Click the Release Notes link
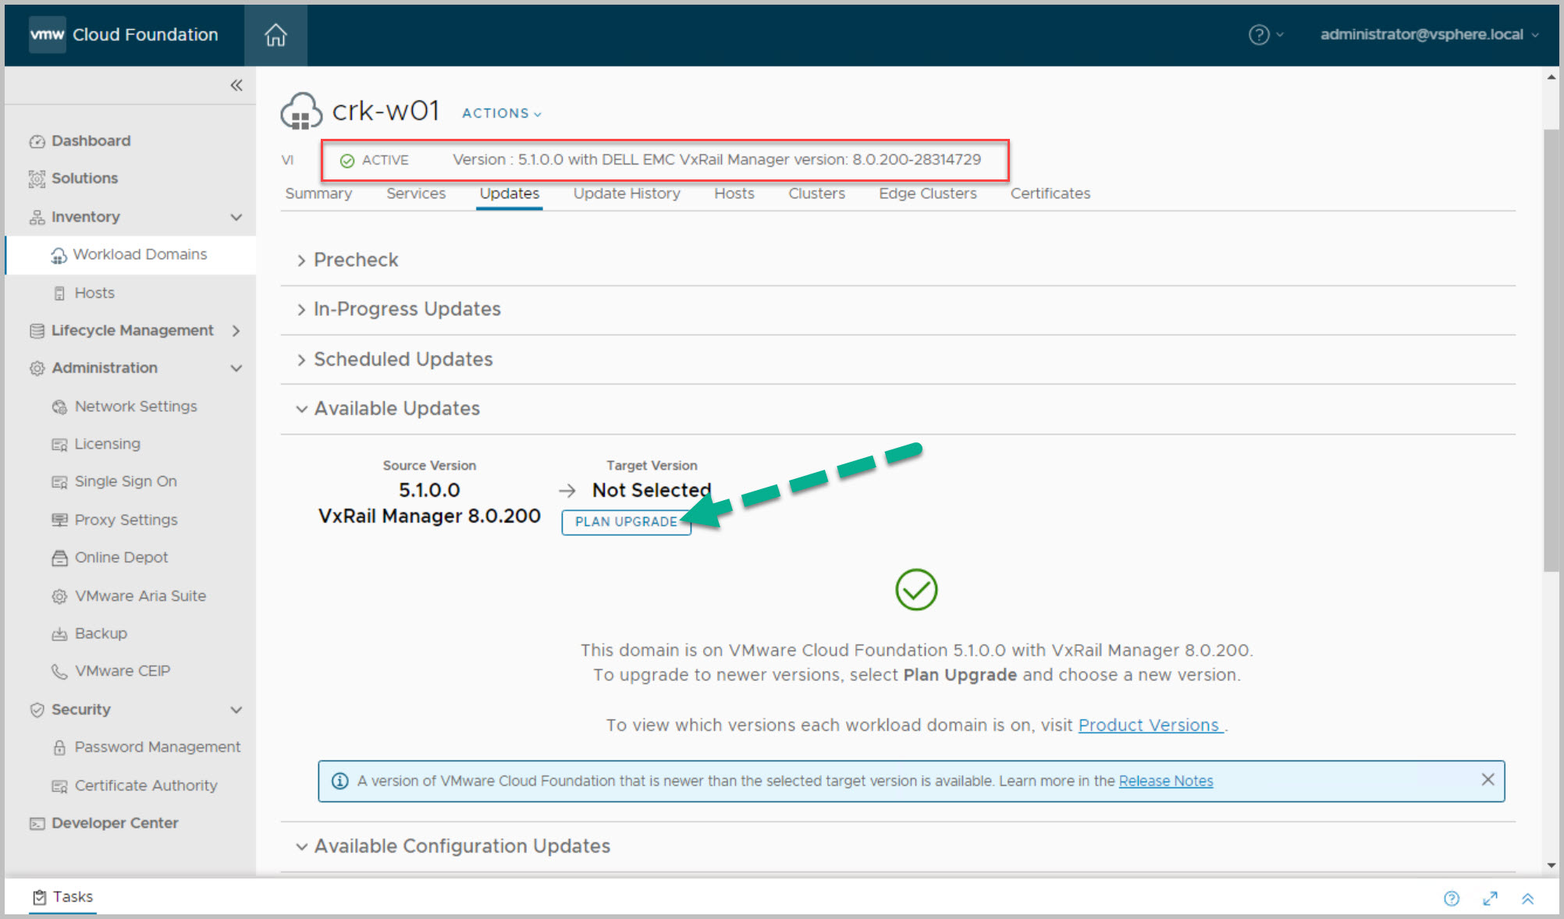 point(1165,781)
